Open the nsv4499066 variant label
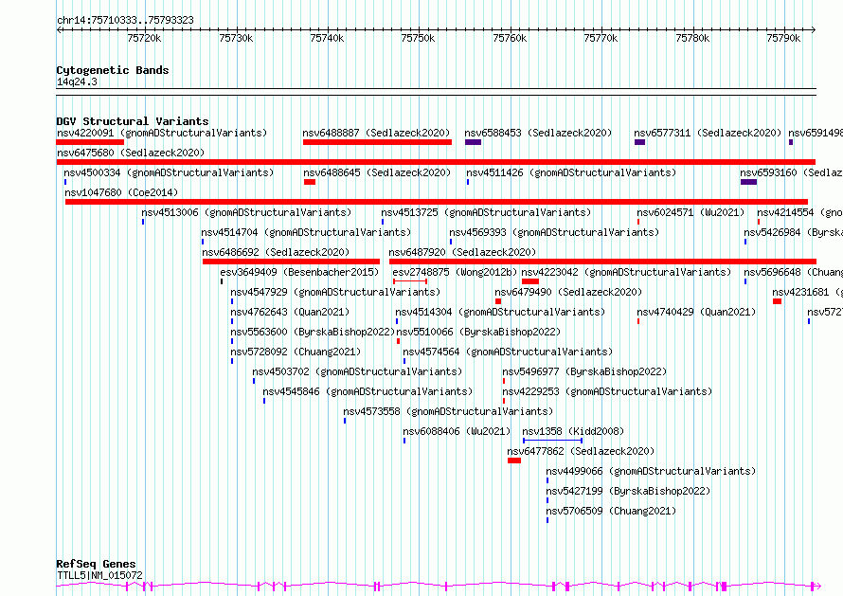 [x=651, y=471]
